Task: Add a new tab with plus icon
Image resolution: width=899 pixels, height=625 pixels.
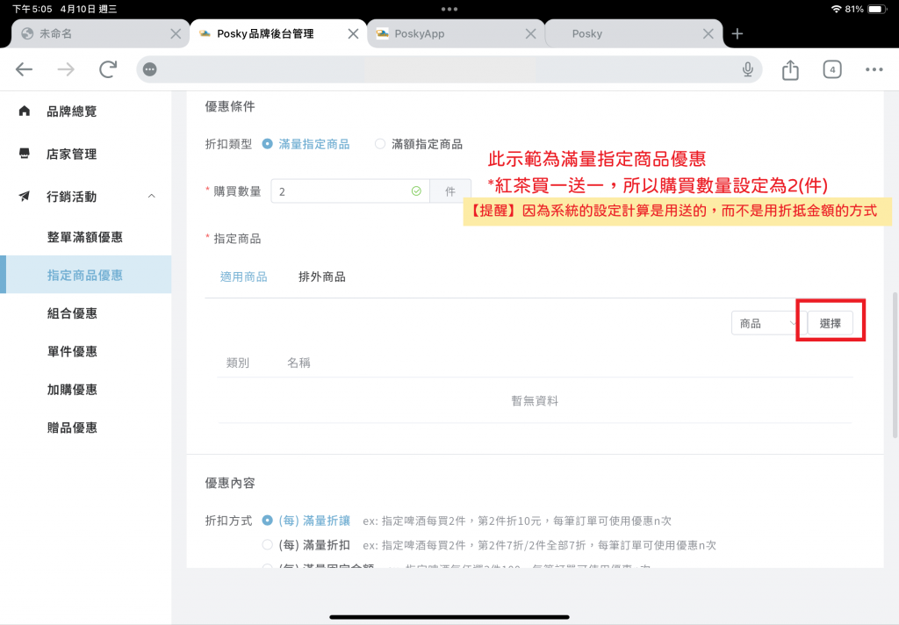Action: [x=737, y=34]
